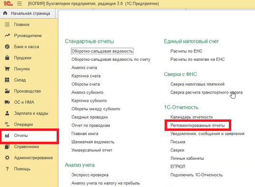Open Обороты между субконто report

point(96,109)
